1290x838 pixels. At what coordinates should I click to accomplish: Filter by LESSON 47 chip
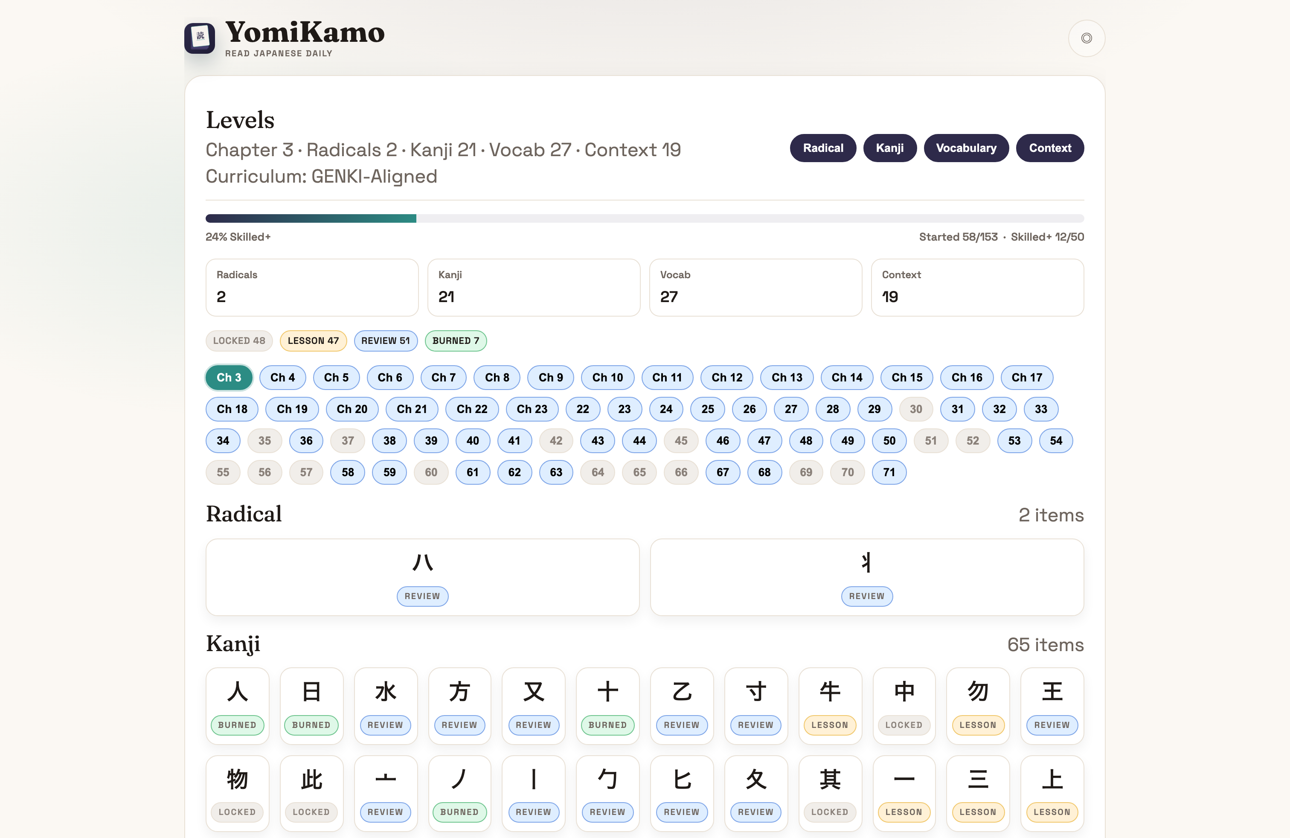pos(313,340)
